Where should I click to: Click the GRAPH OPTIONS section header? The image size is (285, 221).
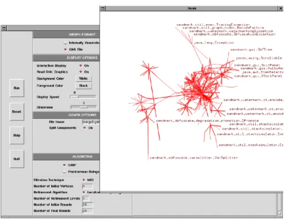coord(66,115)
